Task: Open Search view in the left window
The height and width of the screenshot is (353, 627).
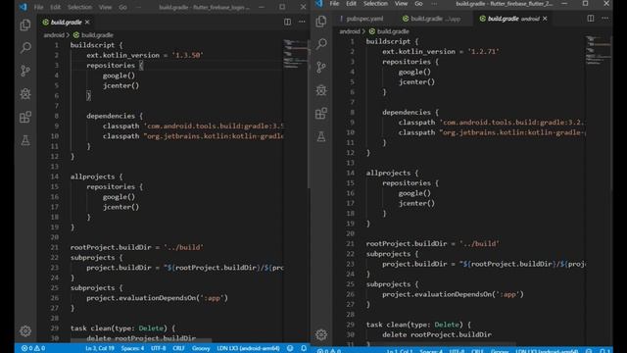Action: point(25,48)
